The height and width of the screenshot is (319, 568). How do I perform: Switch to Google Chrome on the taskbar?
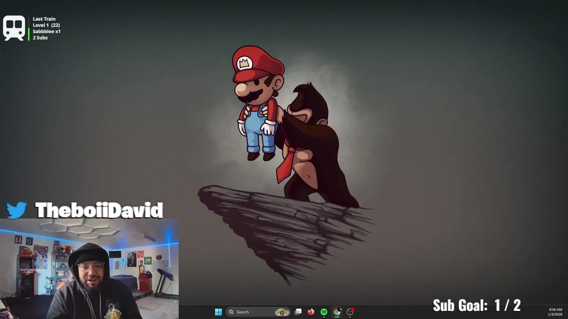pyautogui.click(x=337, y=312)
